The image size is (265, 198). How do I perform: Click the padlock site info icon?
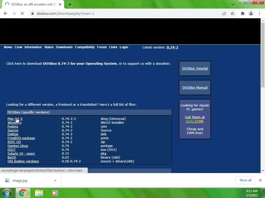tap(33, 13)
